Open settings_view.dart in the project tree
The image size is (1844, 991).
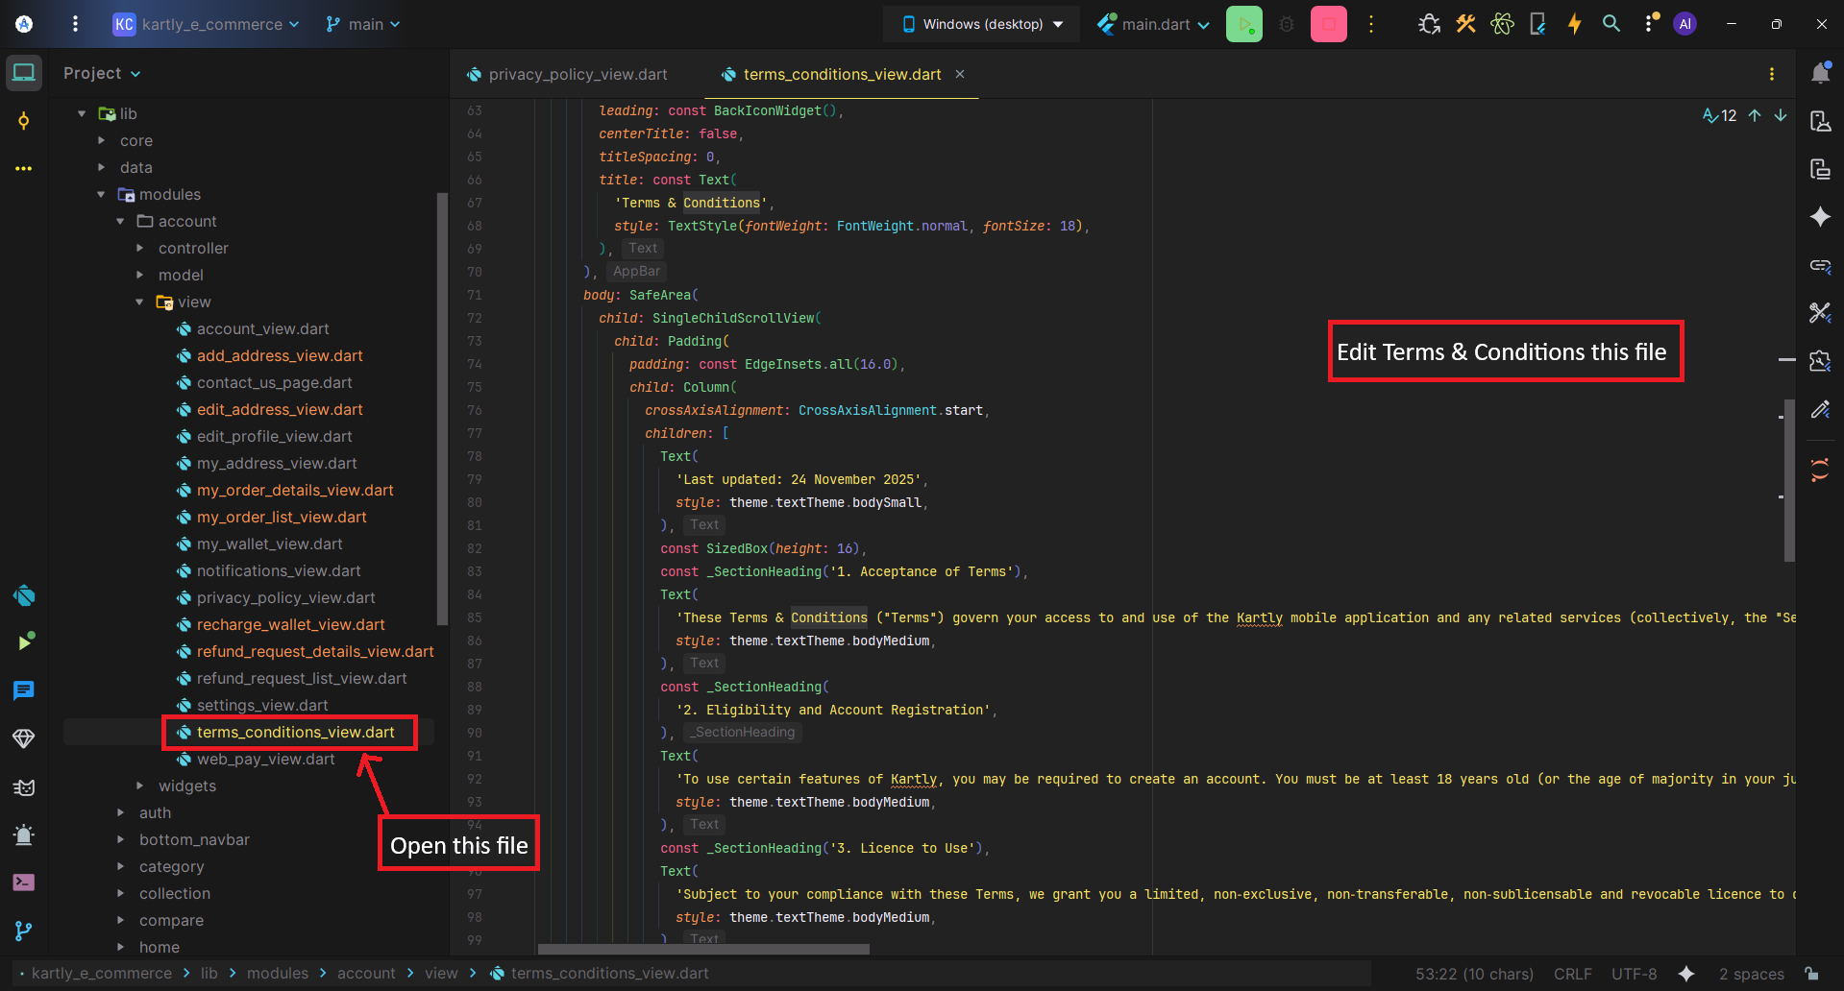pos(262,705)
